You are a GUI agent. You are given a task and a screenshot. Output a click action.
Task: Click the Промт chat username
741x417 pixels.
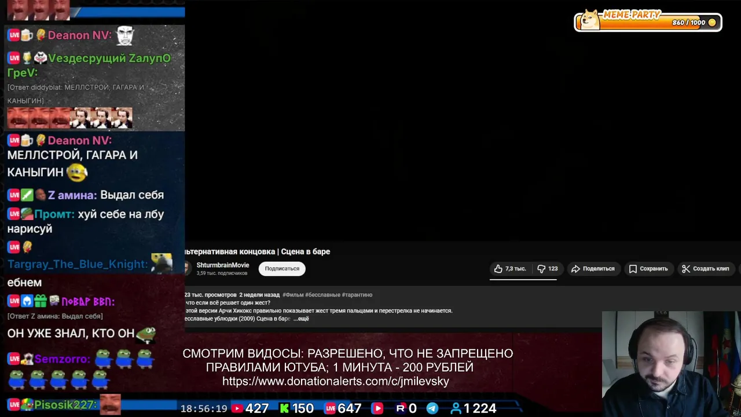(54, 214)
